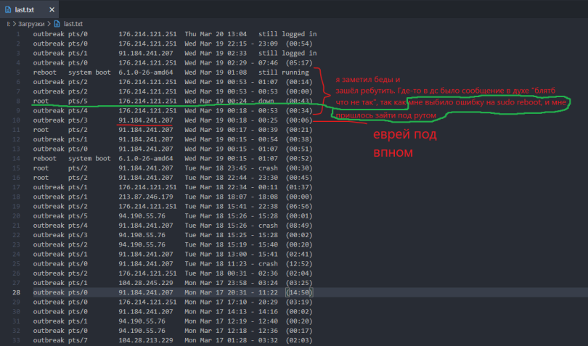Click line number 14 in the gutter

[x=17, y=159]
